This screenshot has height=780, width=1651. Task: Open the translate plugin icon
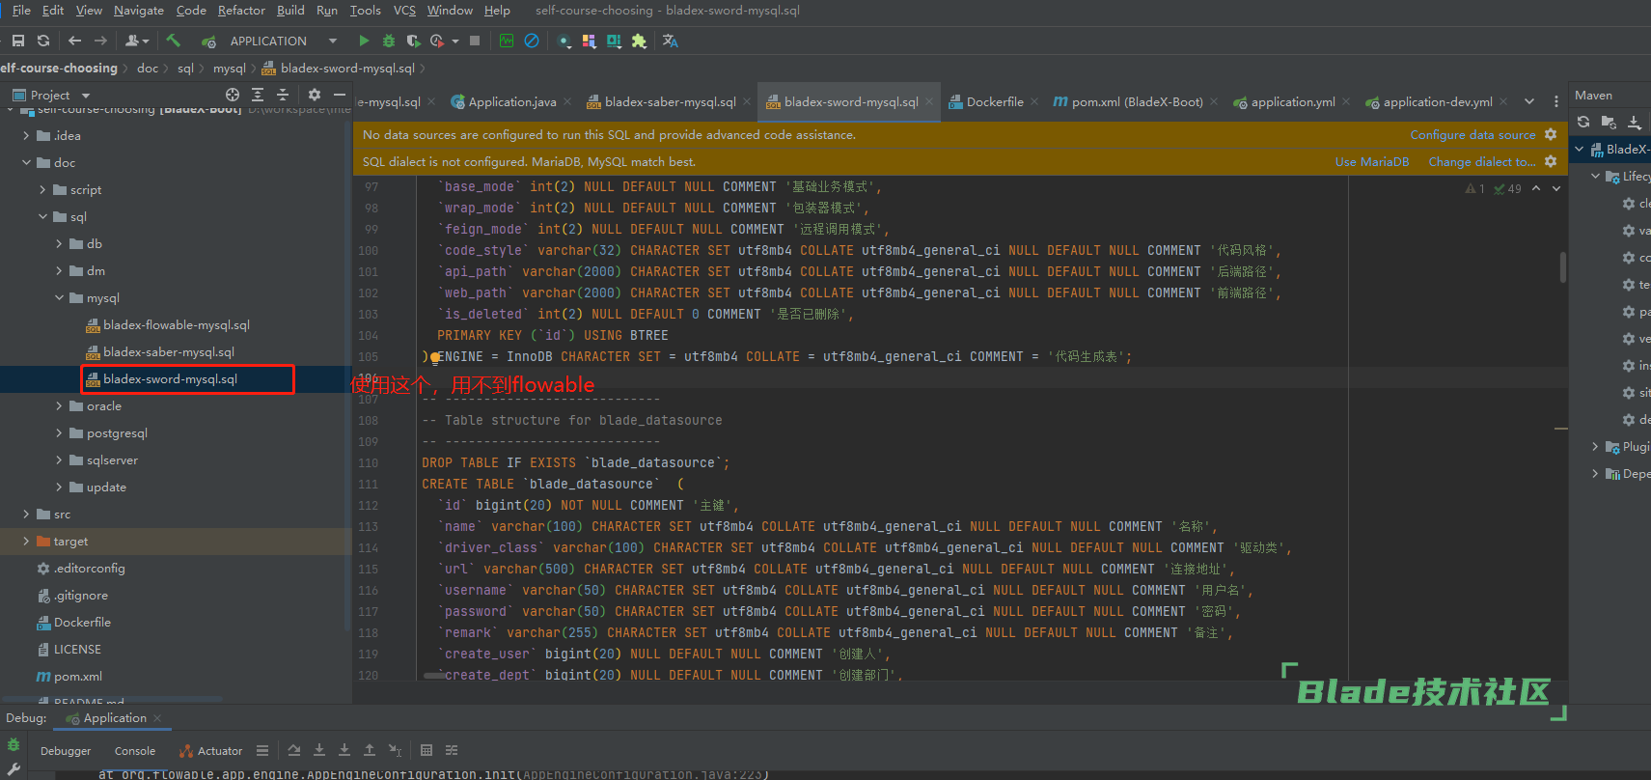pyautogui.click(x=671, y=41)
